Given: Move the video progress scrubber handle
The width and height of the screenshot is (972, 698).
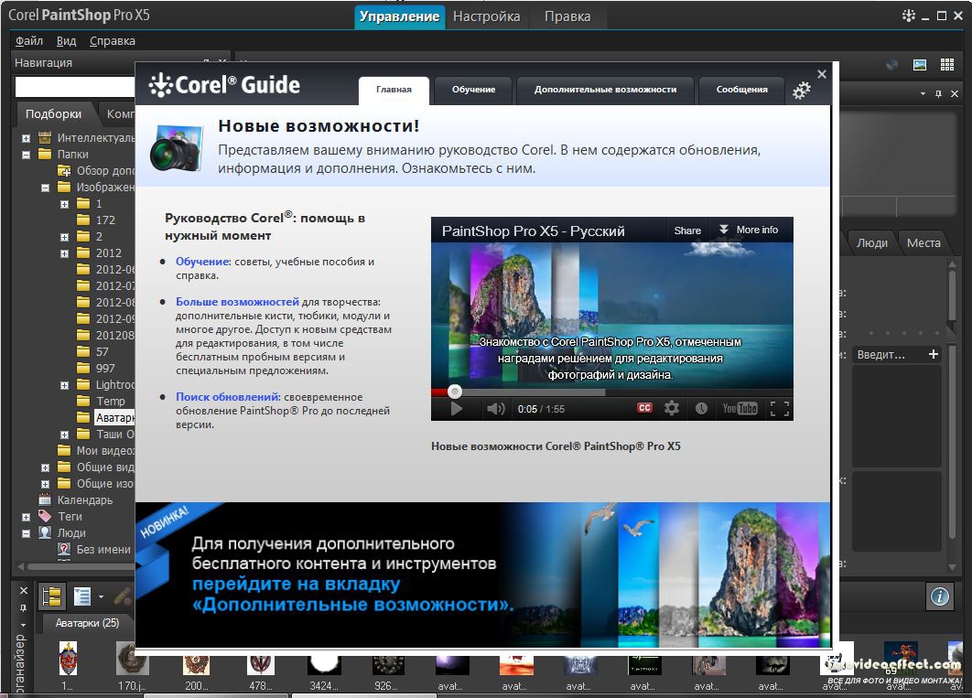Looking at the screenshot, I should pyautogui.click(x=454, y=392).
